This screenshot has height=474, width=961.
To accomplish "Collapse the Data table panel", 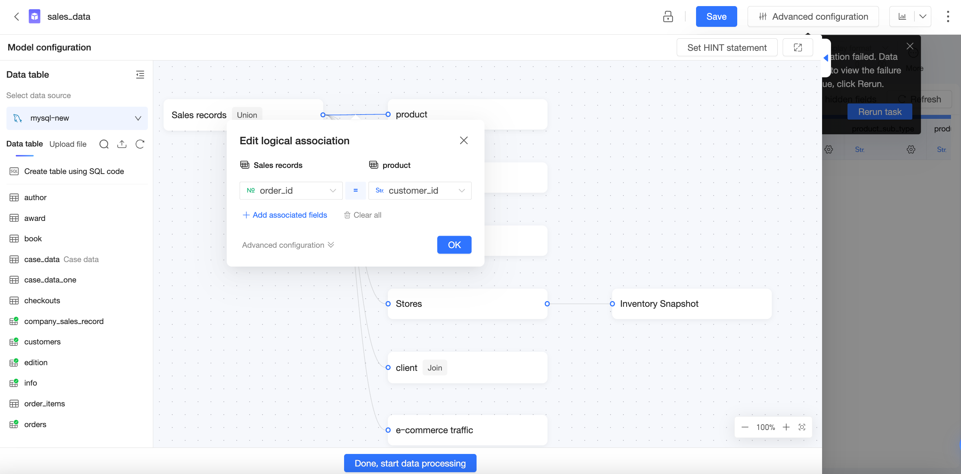I will 140,74.
